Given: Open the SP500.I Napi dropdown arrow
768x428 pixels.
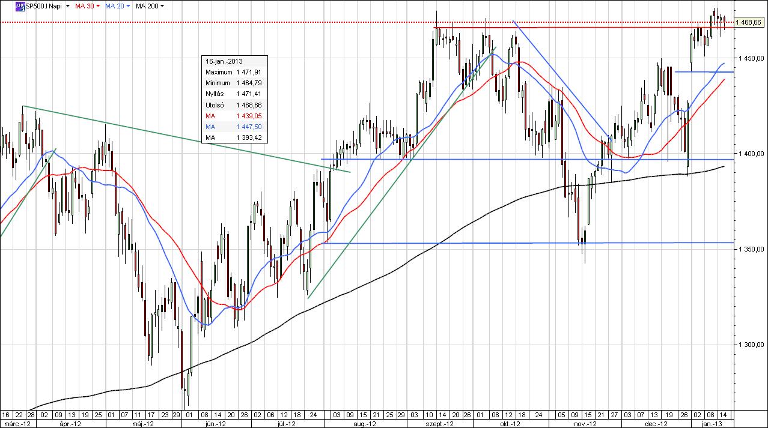Looking at the screenshot, I should tap(67, 6).
